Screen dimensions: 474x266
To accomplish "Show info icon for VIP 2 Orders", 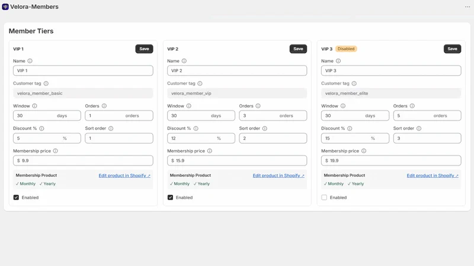I will 258,106.
